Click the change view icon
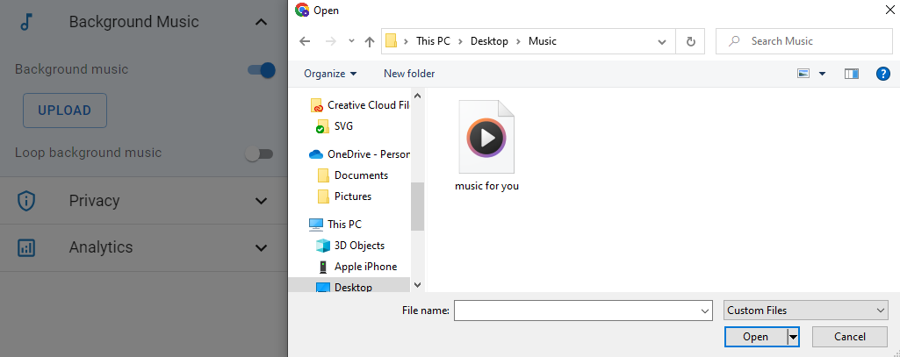The image size is (900, 357). point(803,74)
